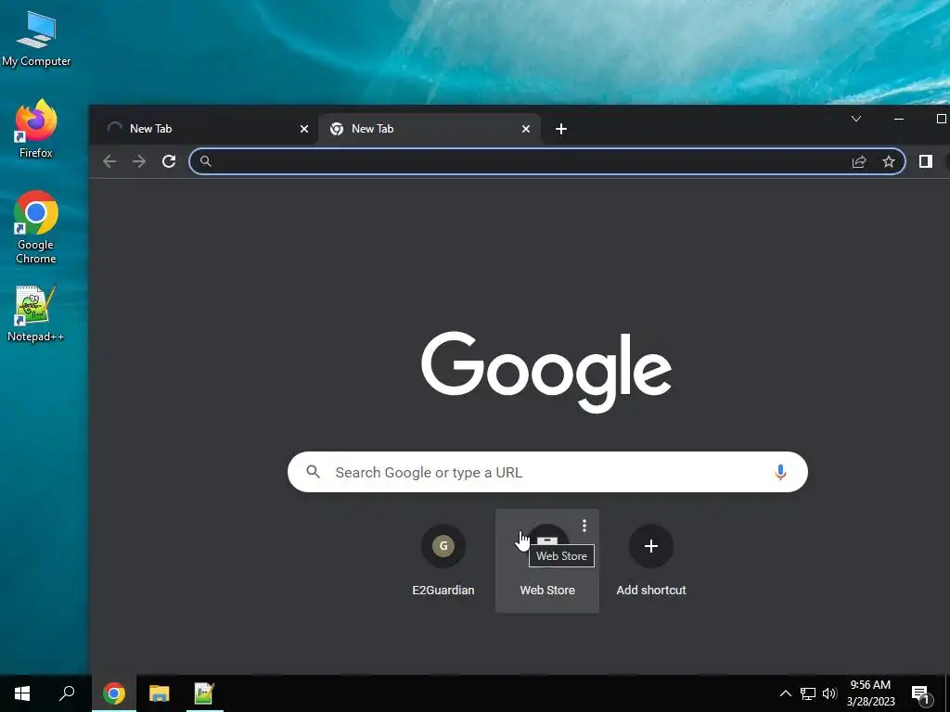Start voice search with microphone icon
The height and width of the screenshot is (712, 950).
780,472
